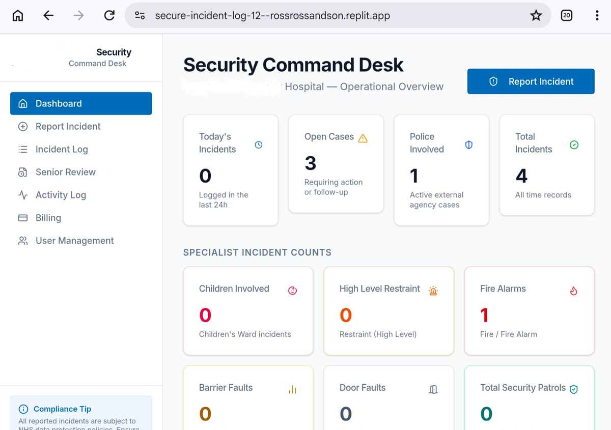Click the plus-circle icon beside Report Incident
Screen dimensions: 611x430
coord(23,126)
